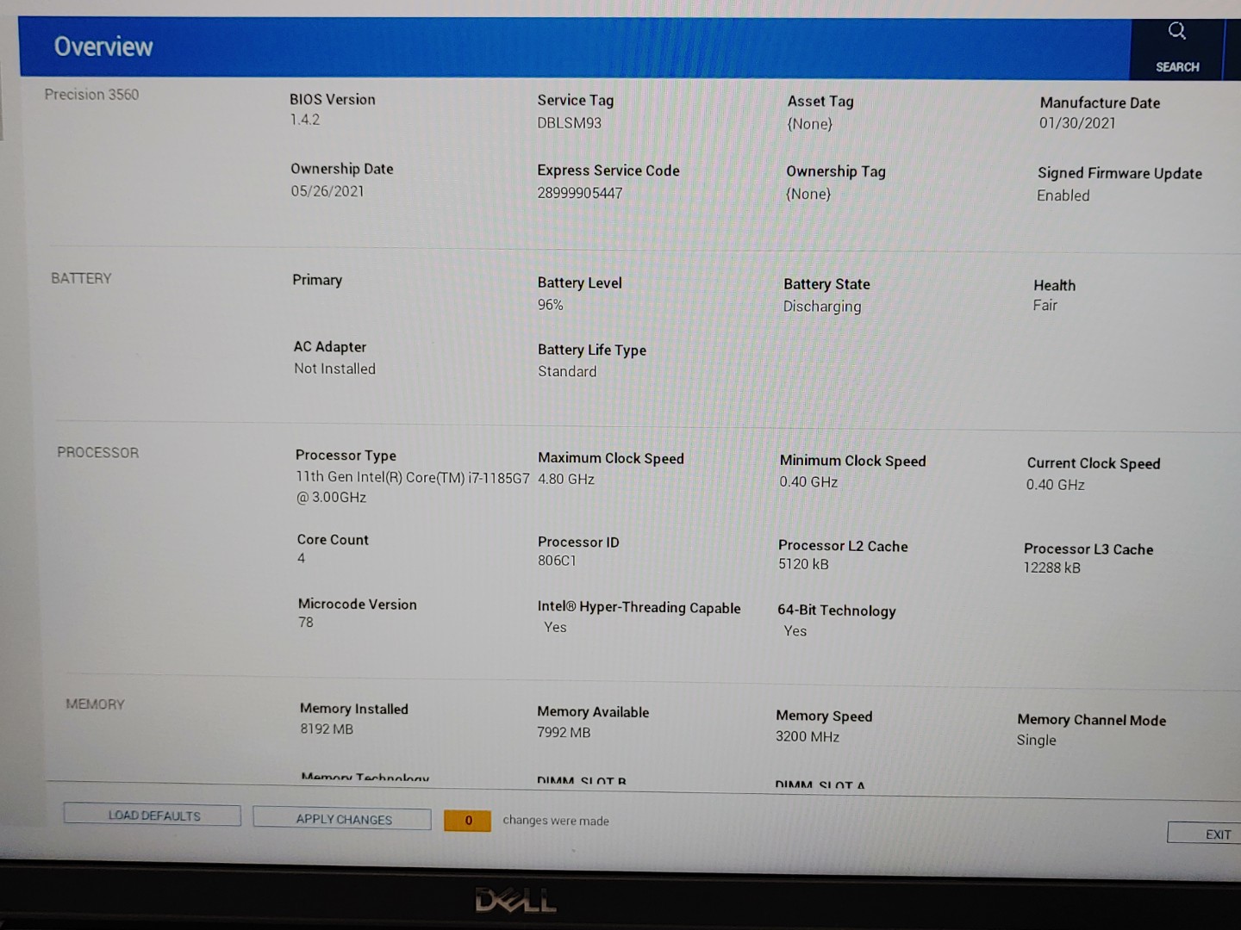Select the MEMORY section heading

pos(95,704)
